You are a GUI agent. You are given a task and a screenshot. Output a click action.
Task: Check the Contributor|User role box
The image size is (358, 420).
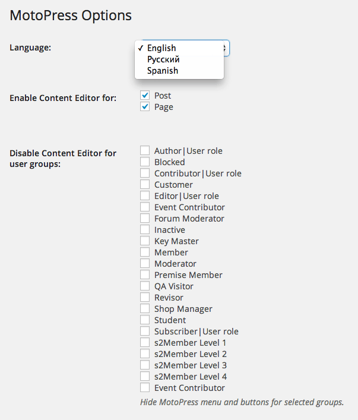point(145,173)
